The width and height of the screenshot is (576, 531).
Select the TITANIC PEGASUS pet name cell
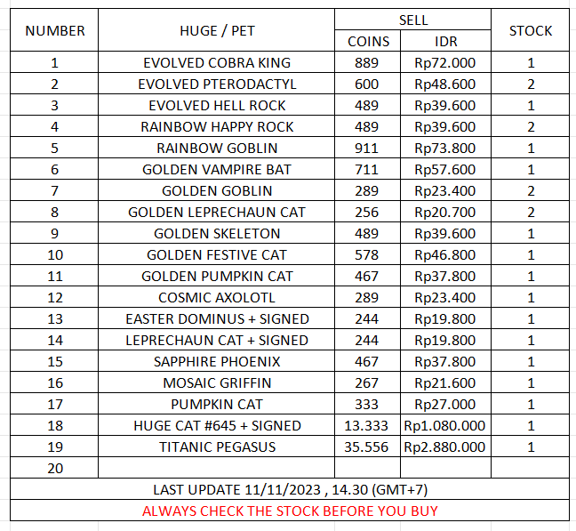[x=216, y=447]
